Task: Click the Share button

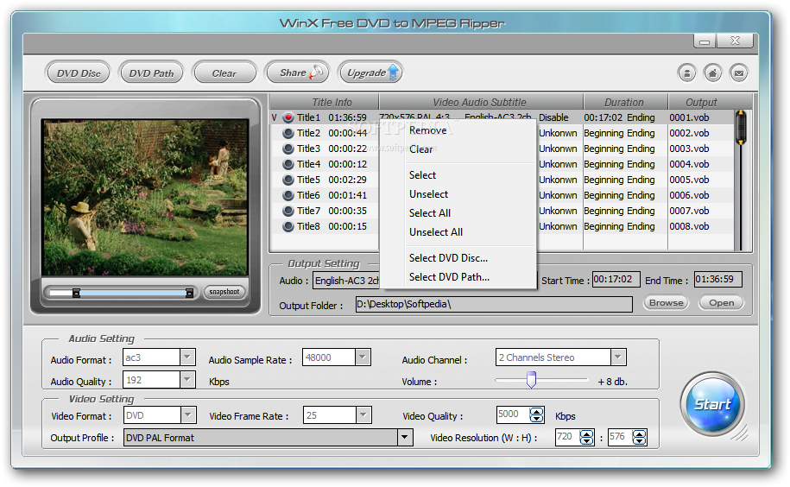Action: tap(297, 73)
